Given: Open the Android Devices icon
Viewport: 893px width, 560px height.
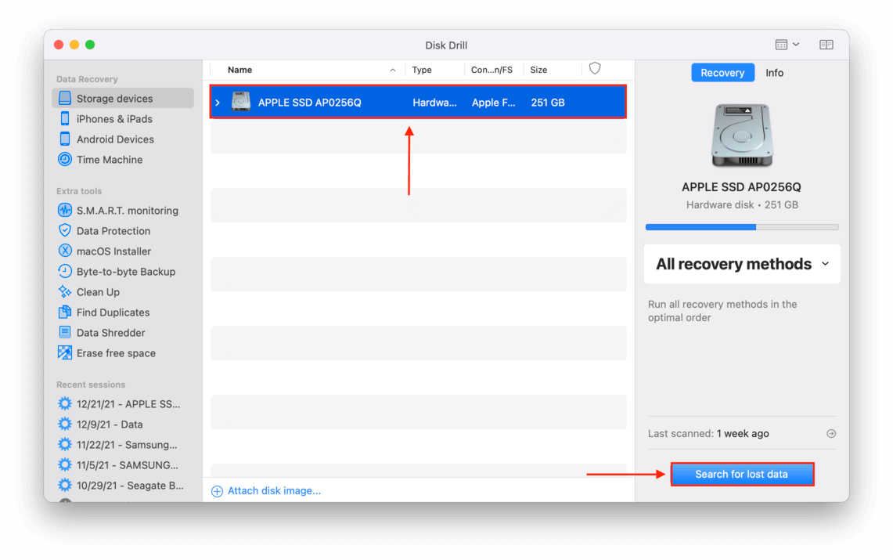Looking at the screenshot, I should pyautogui.click(x=65, y=139).
